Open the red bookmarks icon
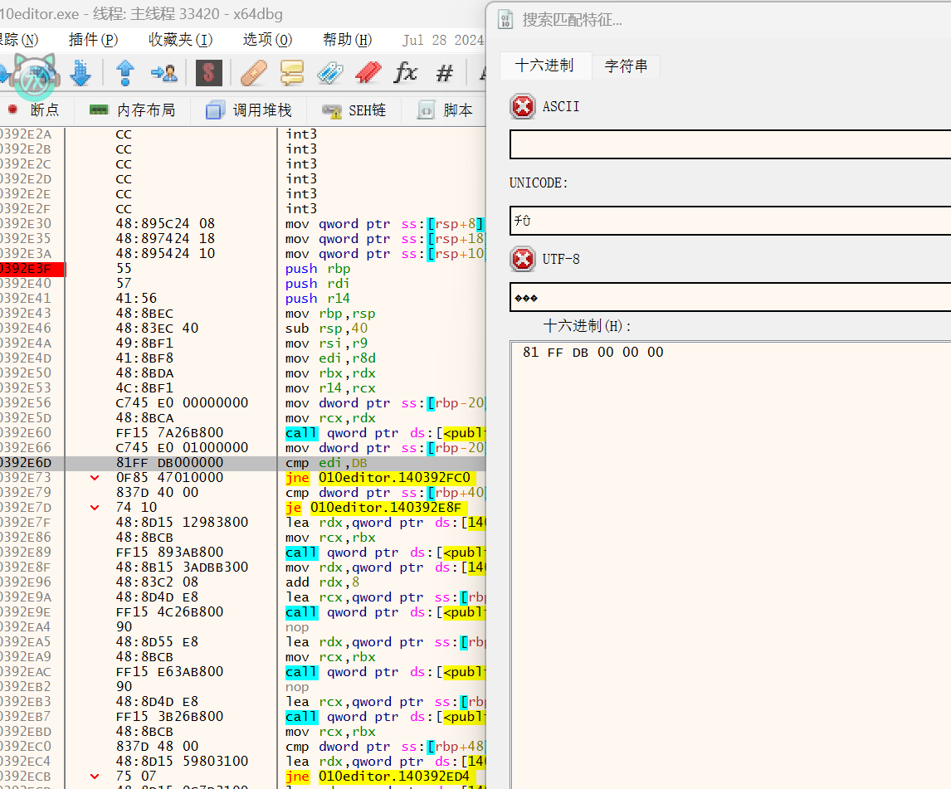This screenshot has width=951, height=789. point(368,73)
